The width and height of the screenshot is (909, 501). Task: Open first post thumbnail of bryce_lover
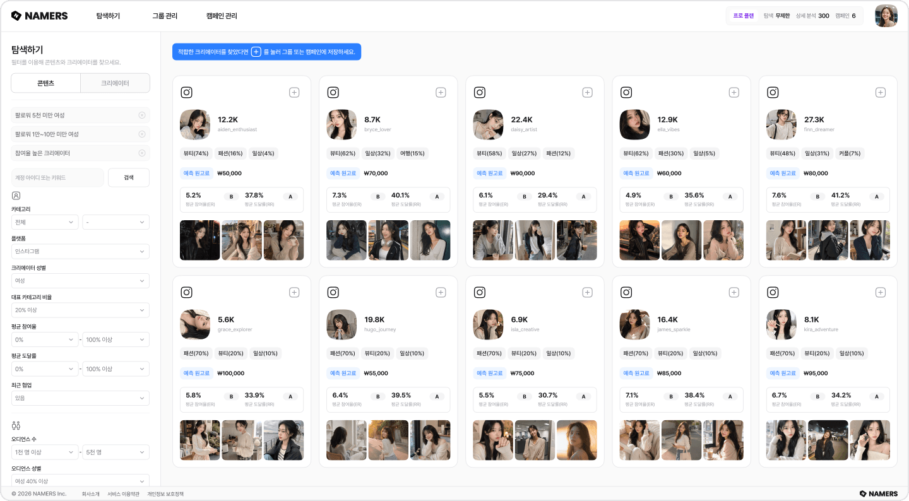347,240
